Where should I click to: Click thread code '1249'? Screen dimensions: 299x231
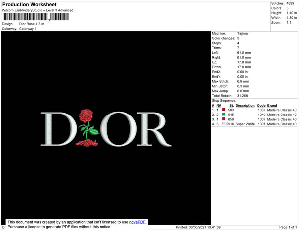pyautogui.click(x=262, y=115)
